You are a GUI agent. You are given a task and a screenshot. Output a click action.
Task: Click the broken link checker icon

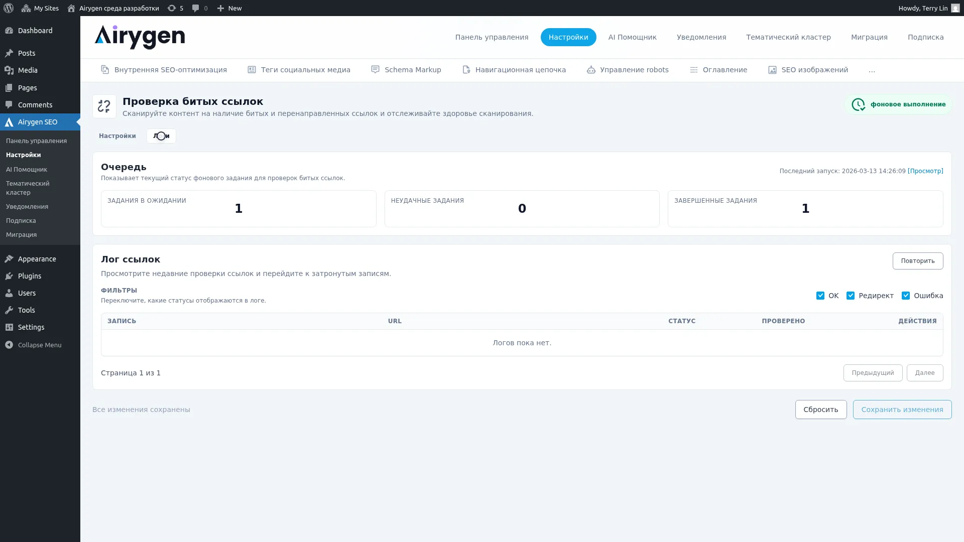point(104,106)
